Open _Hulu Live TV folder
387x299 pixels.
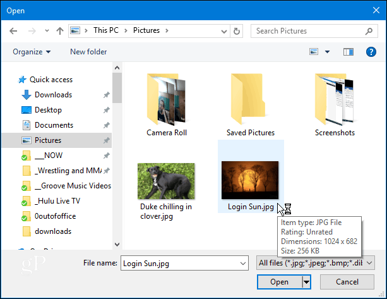click(x=57, y=201)
